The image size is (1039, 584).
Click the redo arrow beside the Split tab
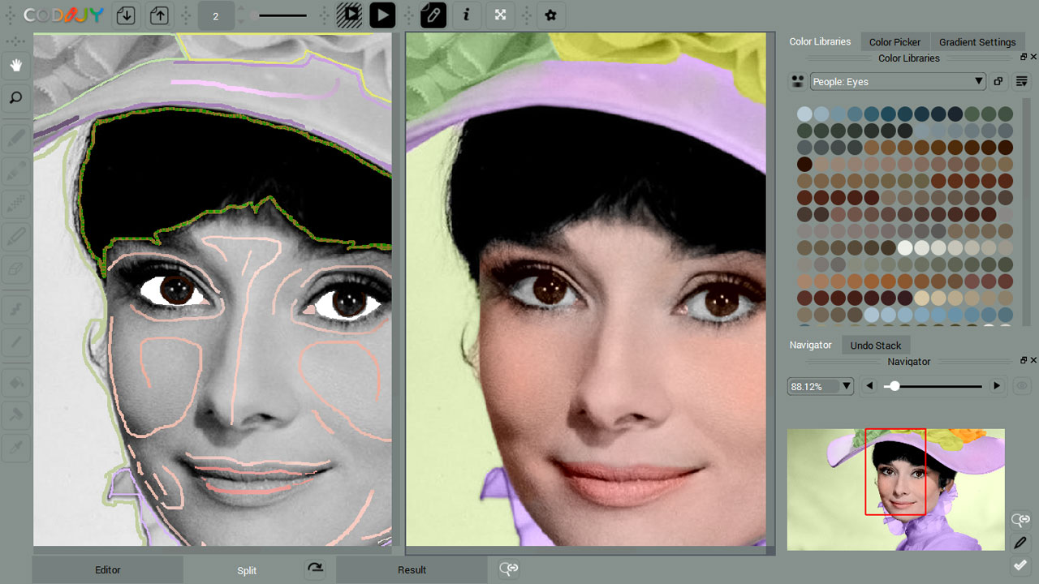coord(316,569)
